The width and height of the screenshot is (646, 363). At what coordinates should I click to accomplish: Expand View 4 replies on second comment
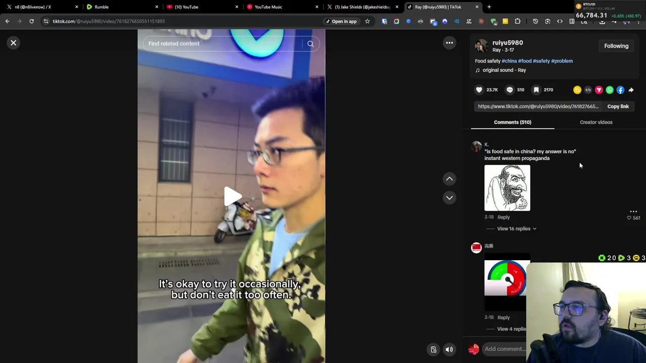coord(512,329)
